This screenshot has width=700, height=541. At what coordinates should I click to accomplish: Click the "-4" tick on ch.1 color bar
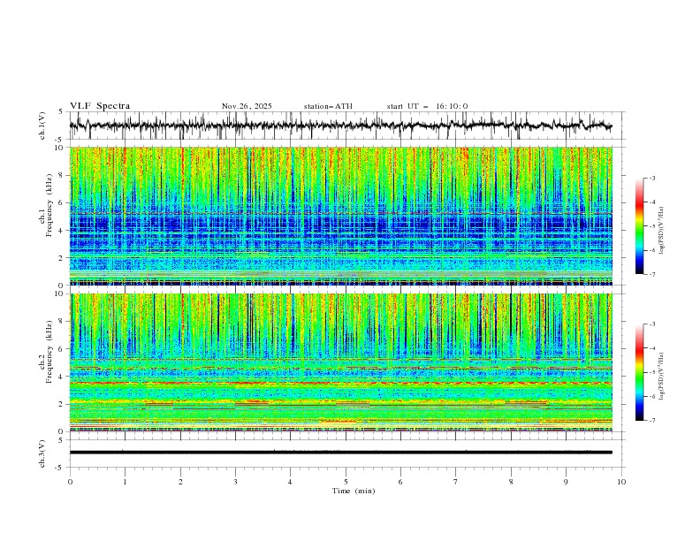pyautogui.click(x=651, y=202)
